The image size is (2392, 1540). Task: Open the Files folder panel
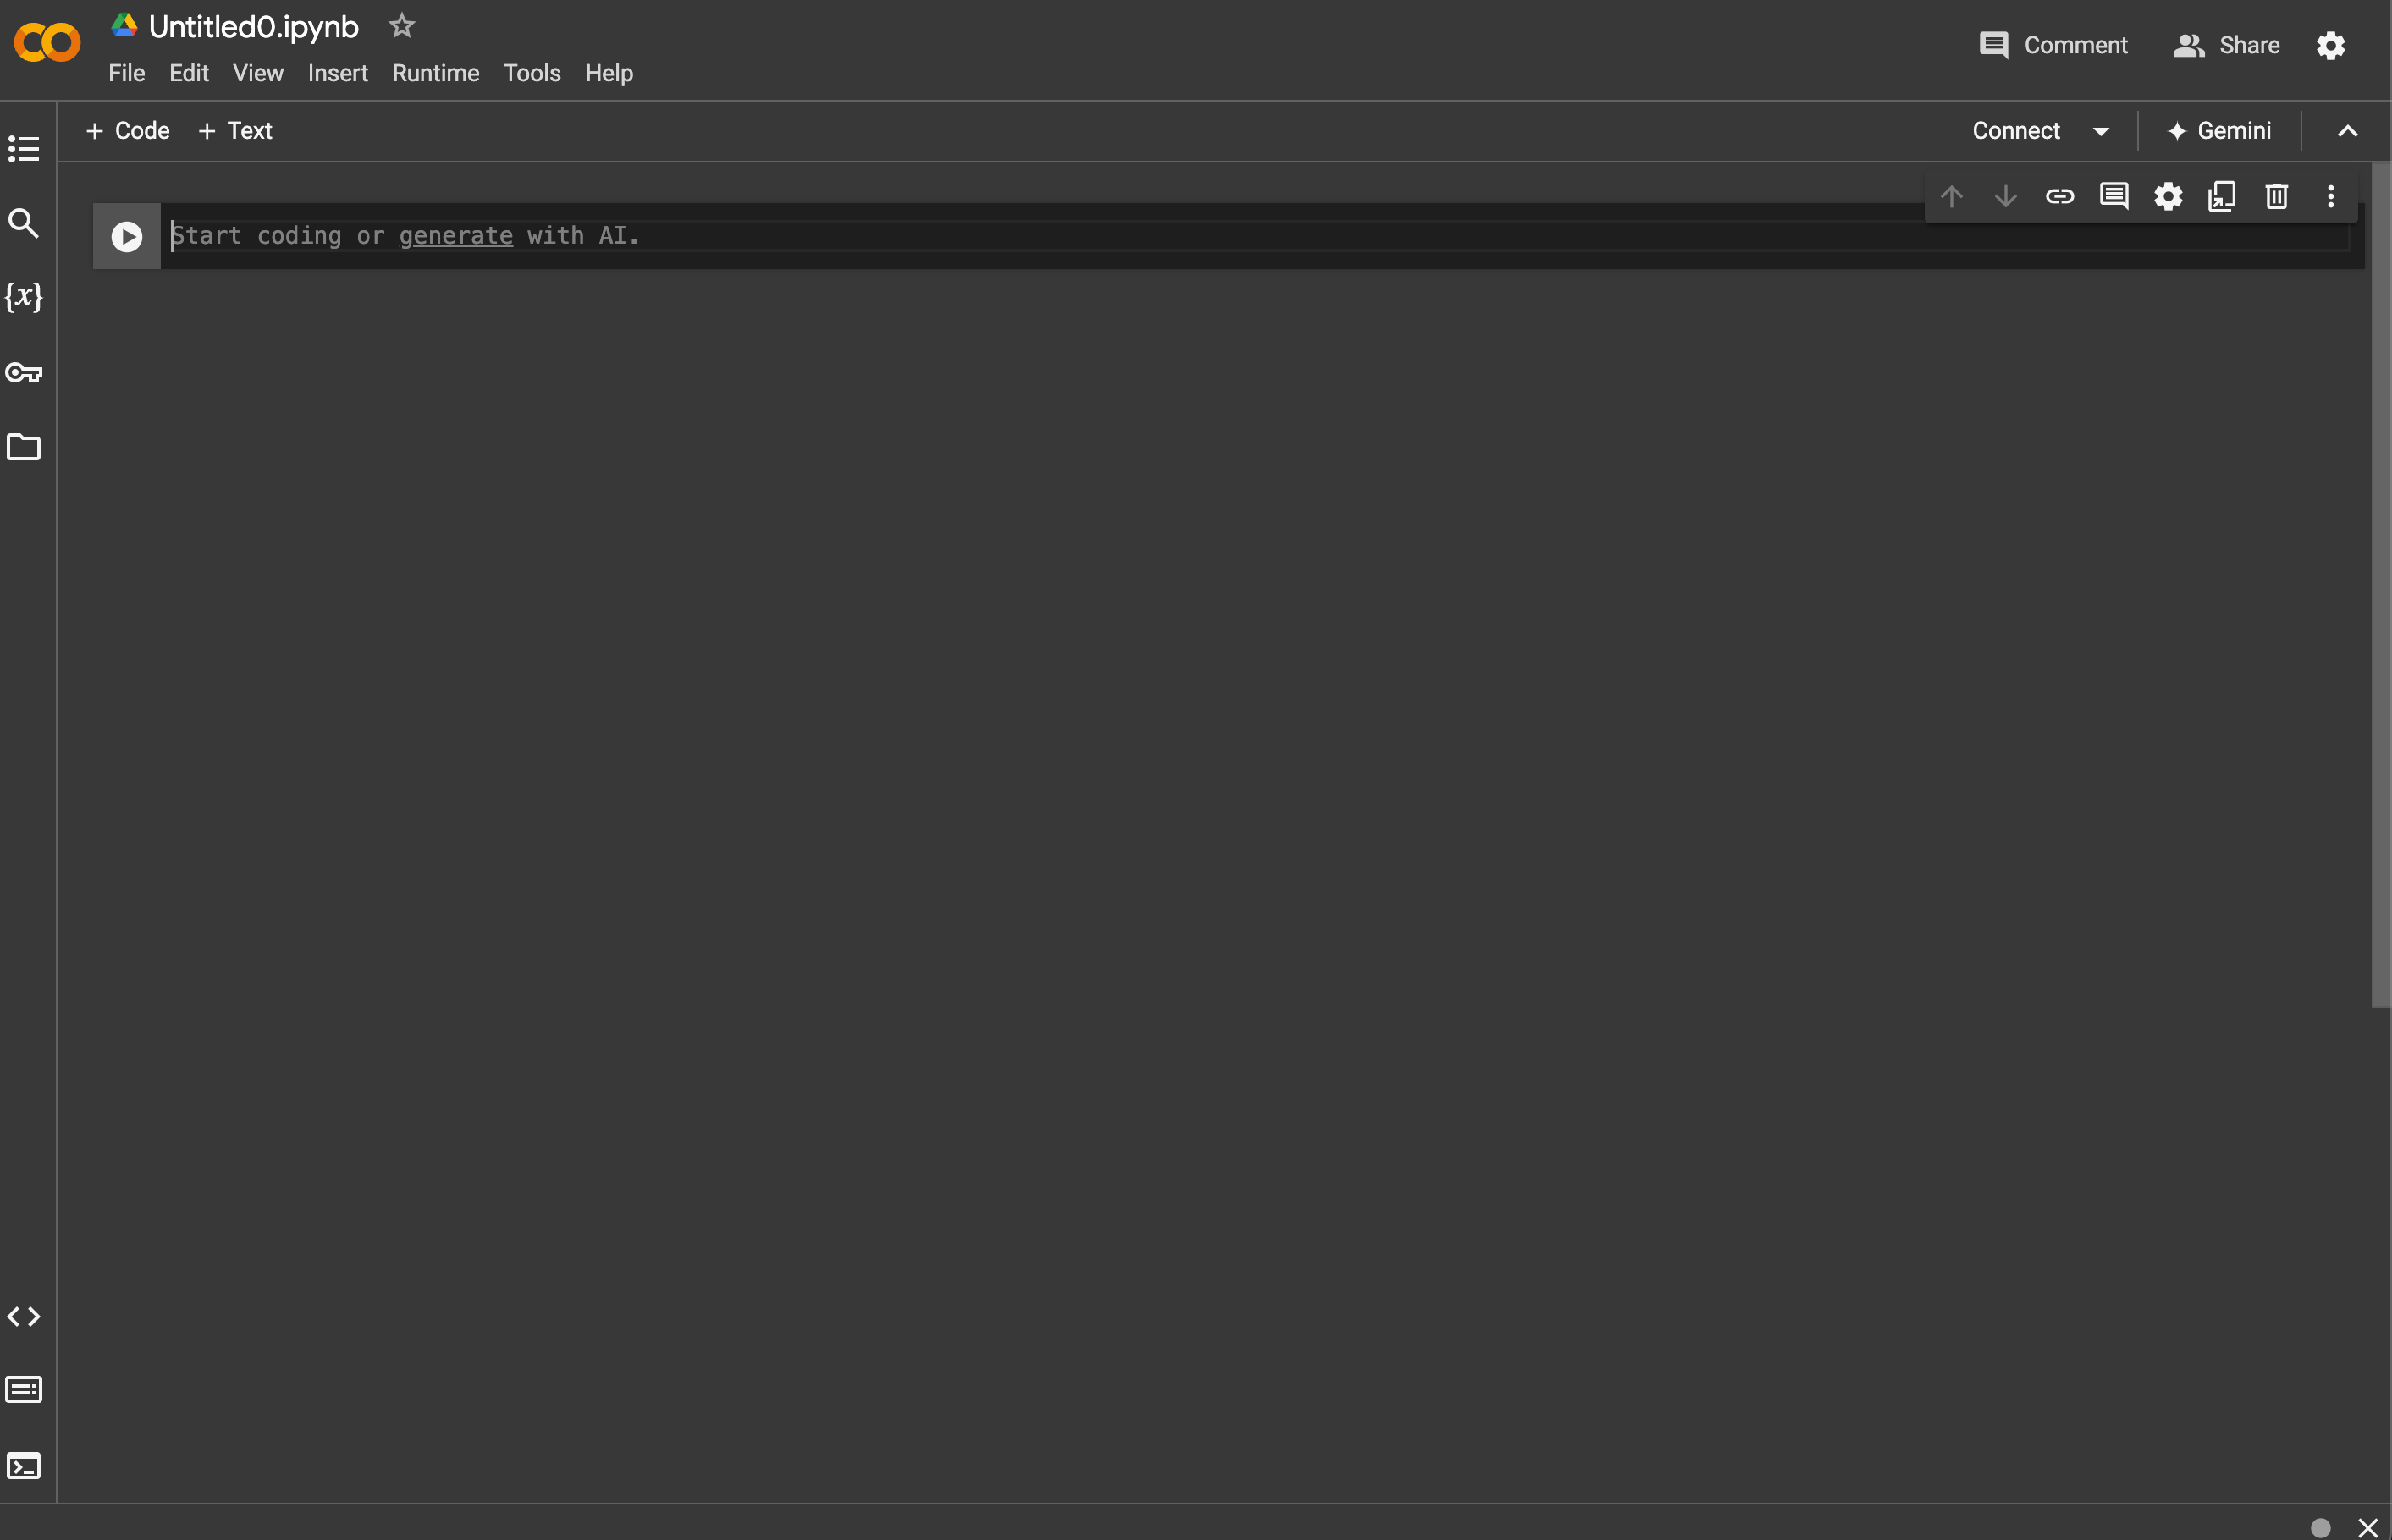tap(24, 447)
